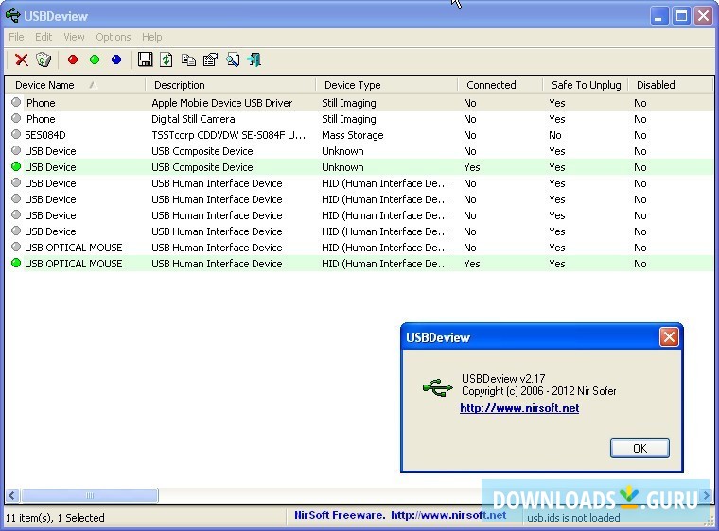Click the floppy disk save icon
The width and height of the screenshot is (719, 531).
145,60
